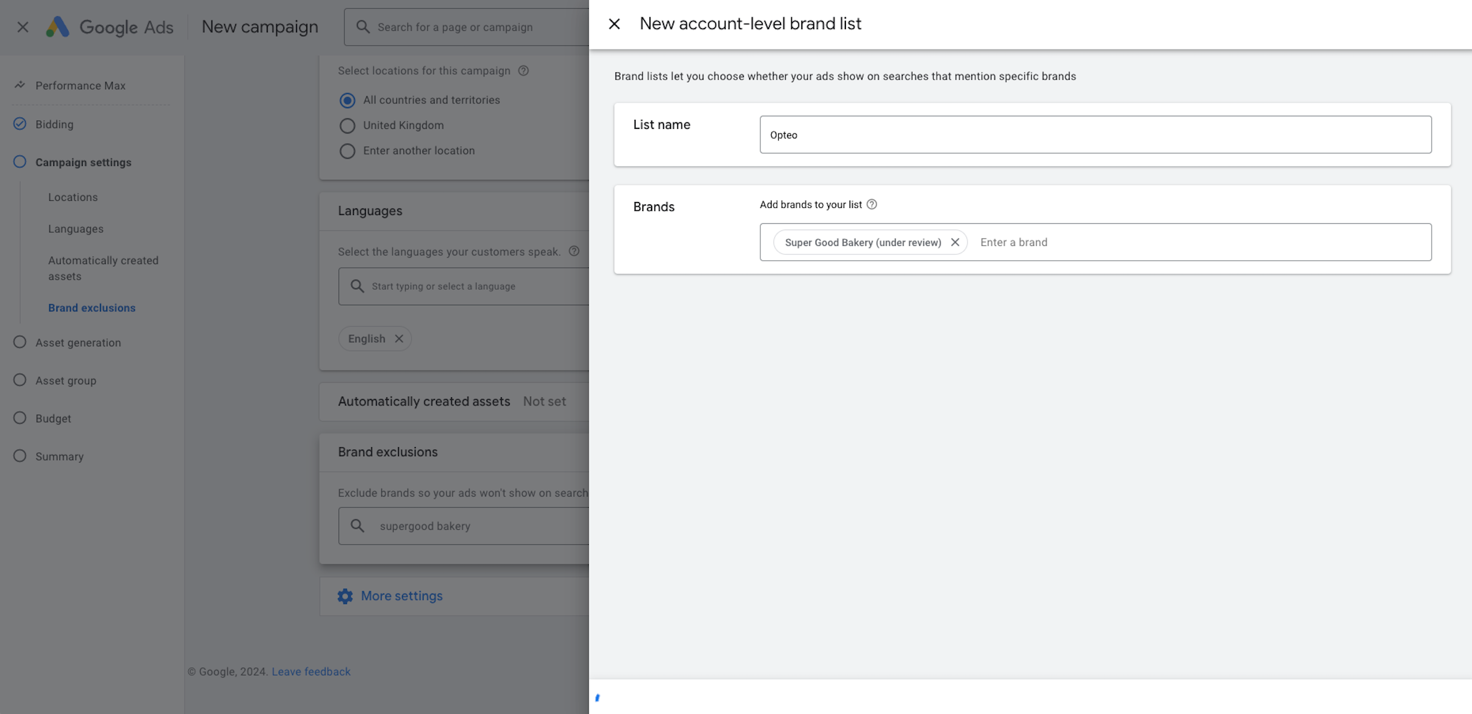This screenshot has width=1472, height=714.
Task: Open the Leave feedback link
Action: tap(311, 672)
